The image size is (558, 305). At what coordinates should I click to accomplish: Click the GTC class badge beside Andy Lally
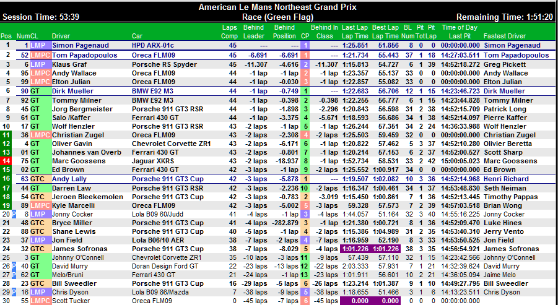pyautogui.click(x=39, y=179)
